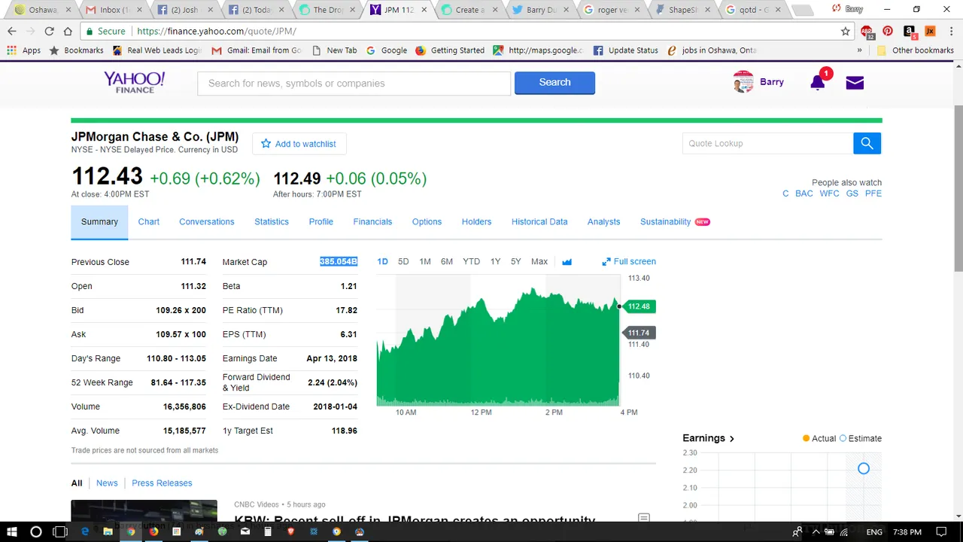This screenshot has width=963, height=542.
Task: Click the Secure padlock site info
Action: (x=106, y=32)
